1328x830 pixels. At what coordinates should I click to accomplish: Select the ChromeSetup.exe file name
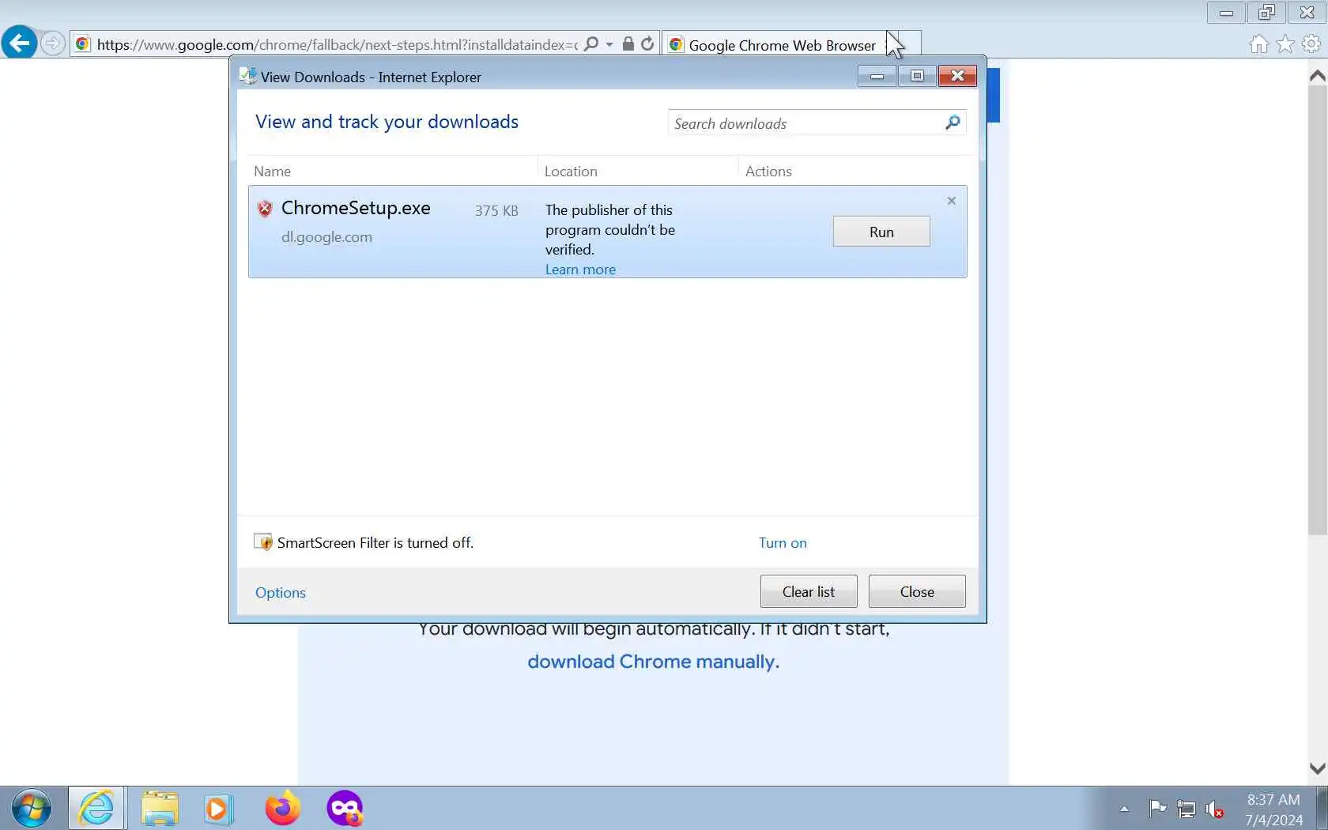coord(356,208)
